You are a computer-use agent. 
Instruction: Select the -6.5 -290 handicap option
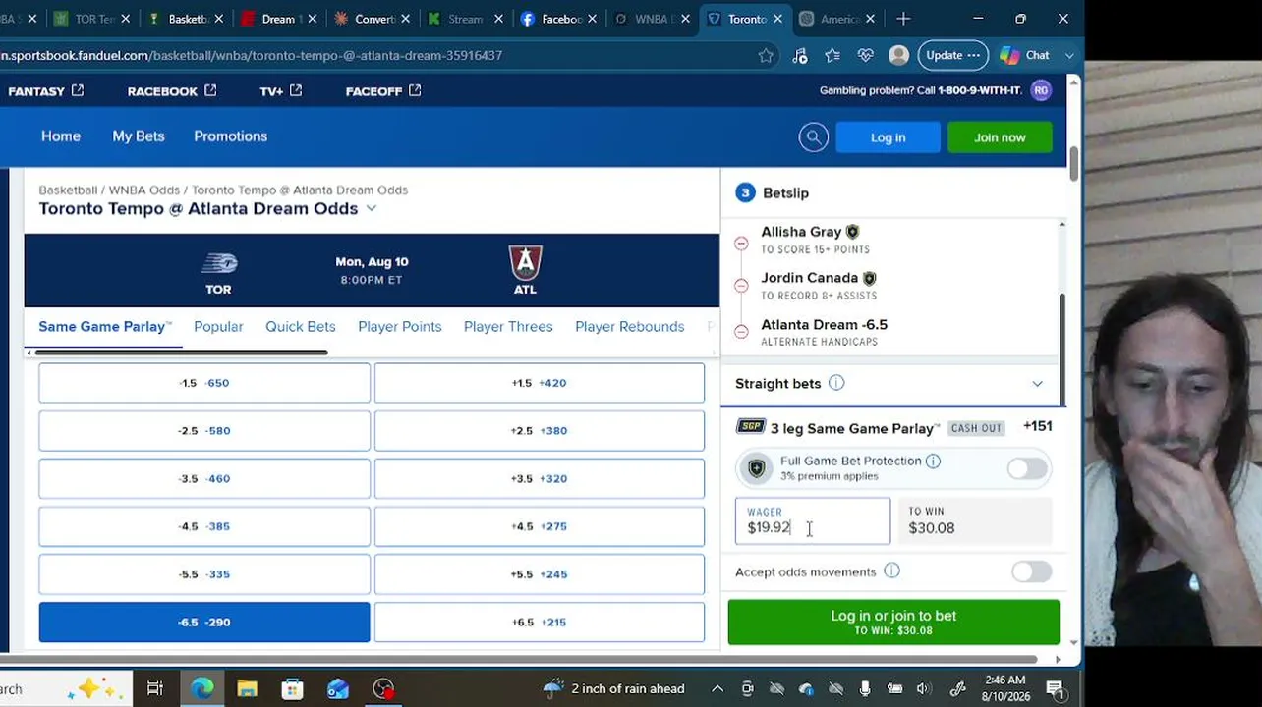[204, 622]
